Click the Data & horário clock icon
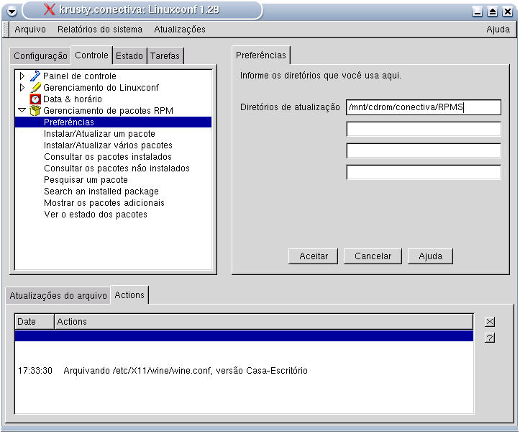This screenshot has height=432, width=520. coord(35,99)
